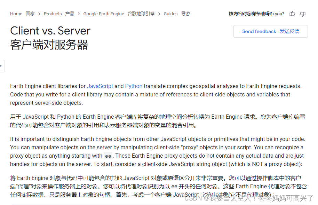Go to the Products breadcrumb
This screenshot has width=318, height=205.
coord(53,14)
